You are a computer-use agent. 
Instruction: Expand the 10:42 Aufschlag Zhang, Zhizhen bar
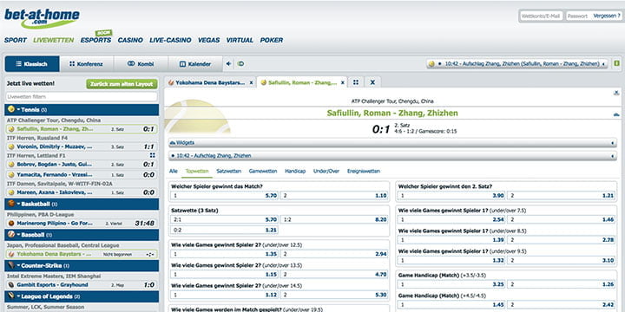pyautogui.click(x=392, y=156)
